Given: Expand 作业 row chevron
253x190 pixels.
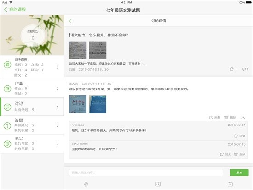Looking at the screenshot, I should (57, 89).
